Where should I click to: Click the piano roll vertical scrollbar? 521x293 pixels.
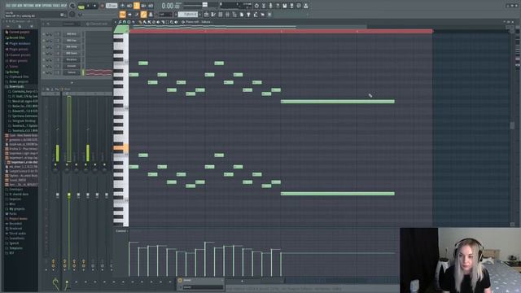coord(512,126)
